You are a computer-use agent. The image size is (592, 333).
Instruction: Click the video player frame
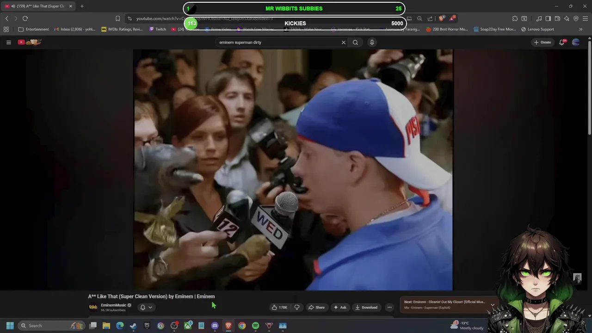[293, 170]
